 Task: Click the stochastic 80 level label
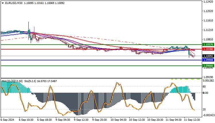[x=204, y=87]
